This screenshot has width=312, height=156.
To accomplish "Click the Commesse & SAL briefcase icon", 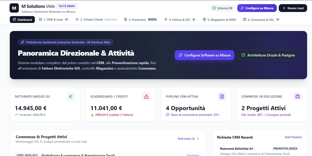I will [244, 20].
